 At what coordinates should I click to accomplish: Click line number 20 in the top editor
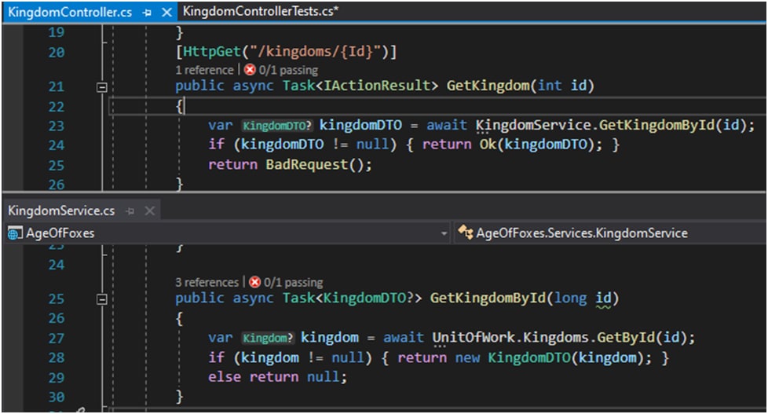[x=57, y=53]
